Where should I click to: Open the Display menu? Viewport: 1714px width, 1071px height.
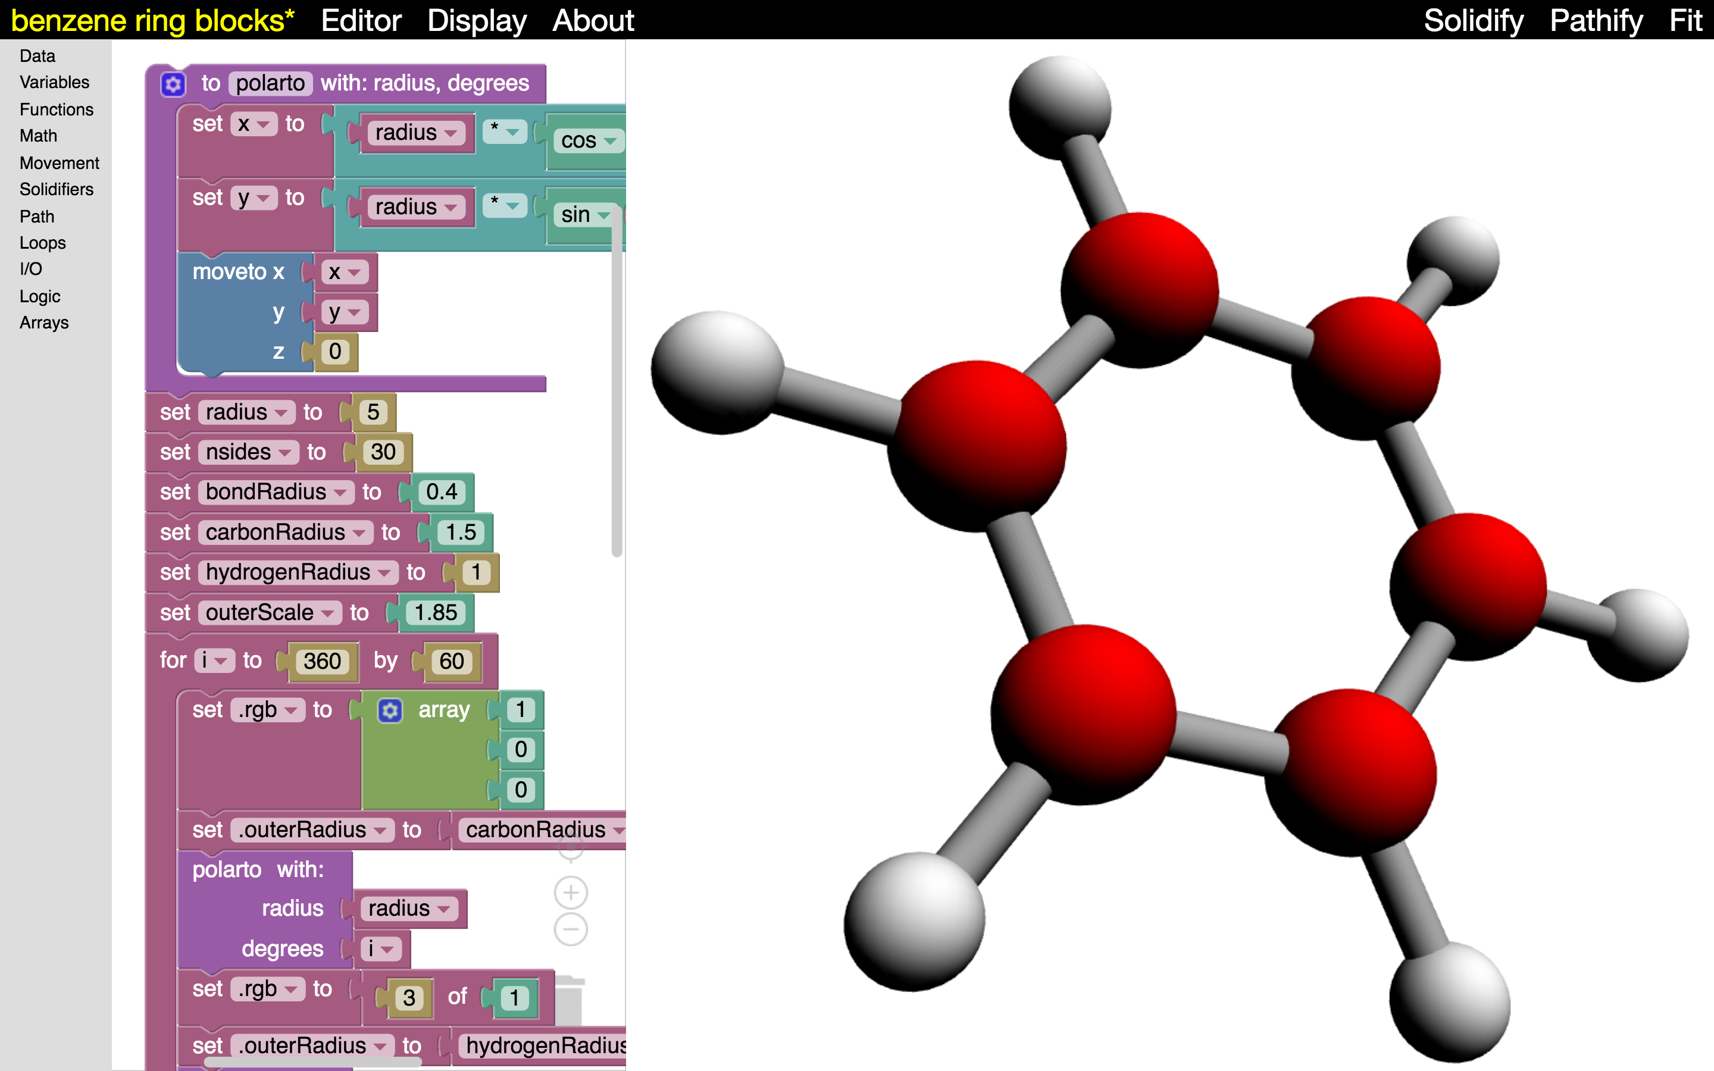[477, 21]
